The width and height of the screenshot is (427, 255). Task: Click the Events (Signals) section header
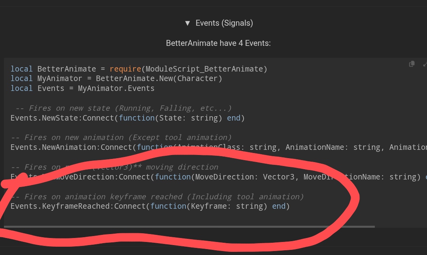click(224, 23)
